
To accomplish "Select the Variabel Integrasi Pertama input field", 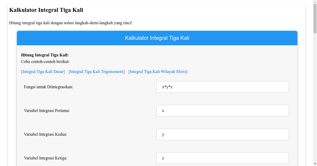I will tap(223, 110).
